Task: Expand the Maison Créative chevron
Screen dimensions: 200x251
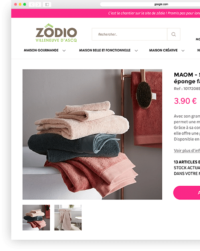Action: pos(183,50)
